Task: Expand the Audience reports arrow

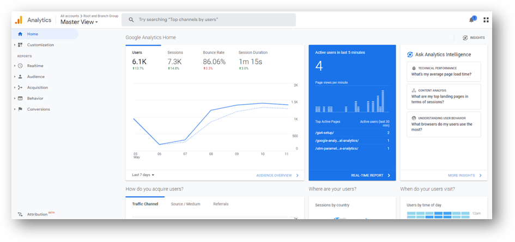Action: [x=15, y=77]
